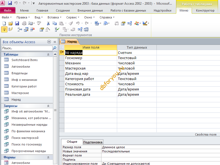Select the Switchboard Items table
Image resolution: width=220 pixels, height=165 pixels.
pos(24,60)
